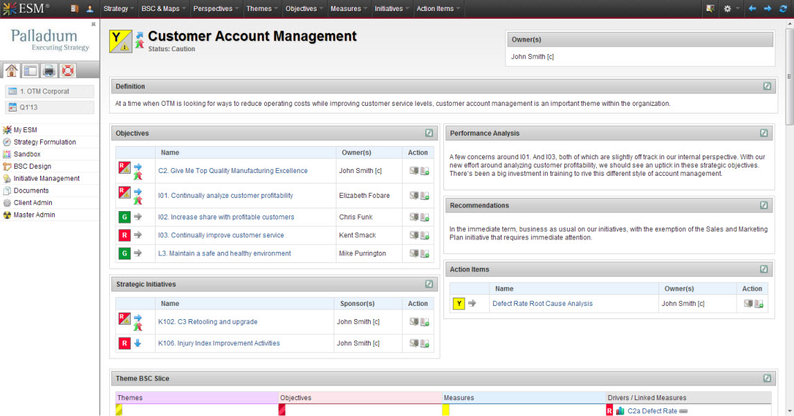Click the user profile icon in top bar
The image size is (794, 416).
90,8
